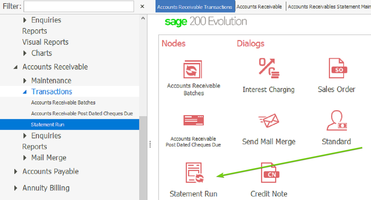Switch to the Accounts Receivable tab
The height and width of the screenshot is (200, 371).
point(259,7)
